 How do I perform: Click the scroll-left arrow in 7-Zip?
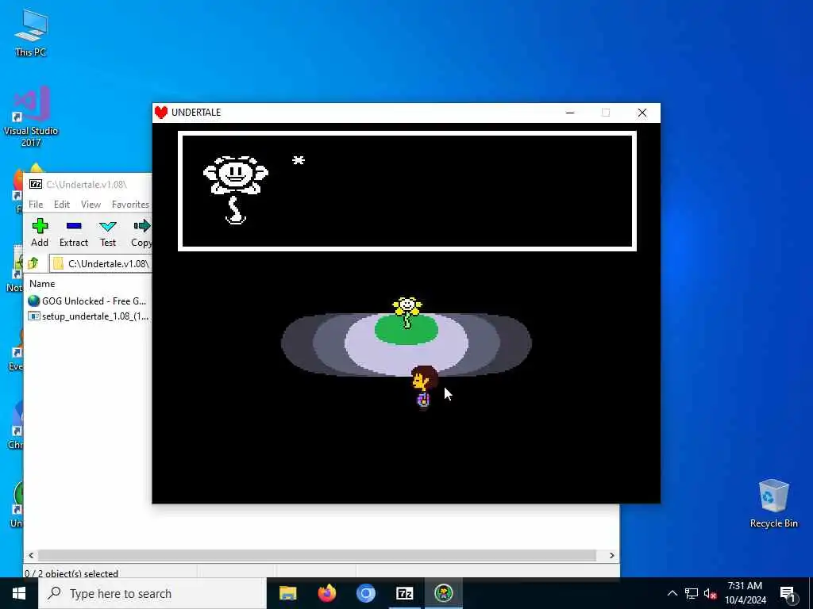pyautogui.click(x=31, y=555)
